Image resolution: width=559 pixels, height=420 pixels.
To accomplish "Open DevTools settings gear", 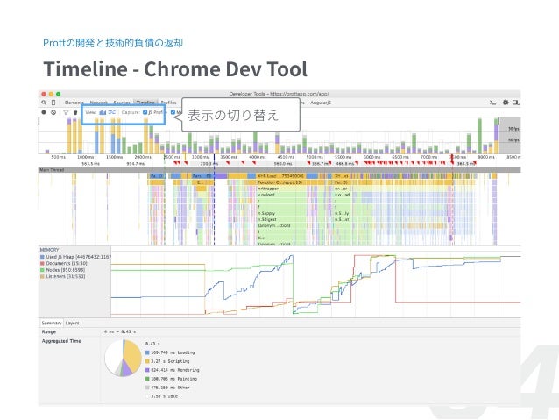I will (x=506, y=103).
